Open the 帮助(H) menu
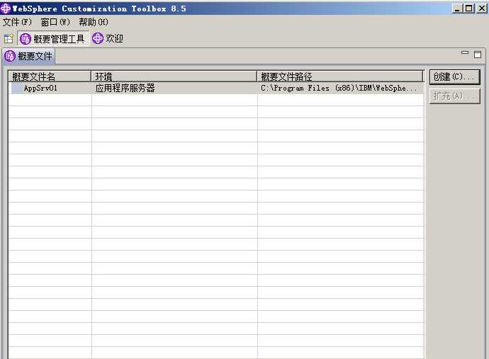 pos(94,23)
